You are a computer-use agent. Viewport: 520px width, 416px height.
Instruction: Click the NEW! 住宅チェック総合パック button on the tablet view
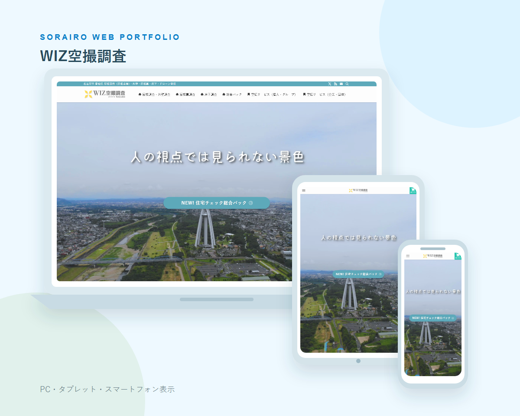point(358,274)
